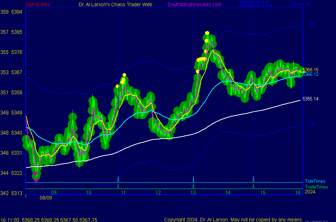336x222 pixels.
Task: Click the red 'S&P E-Mini' chart title
Action: click(x=38, y=4)
